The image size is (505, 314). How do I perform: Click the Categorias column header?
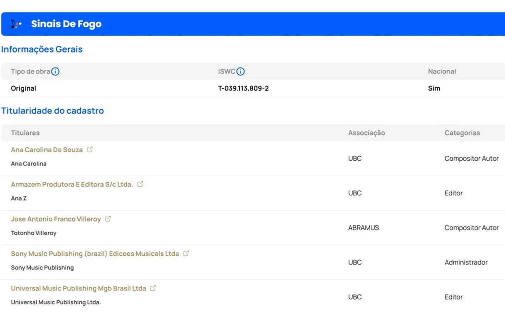pos(462,133)
